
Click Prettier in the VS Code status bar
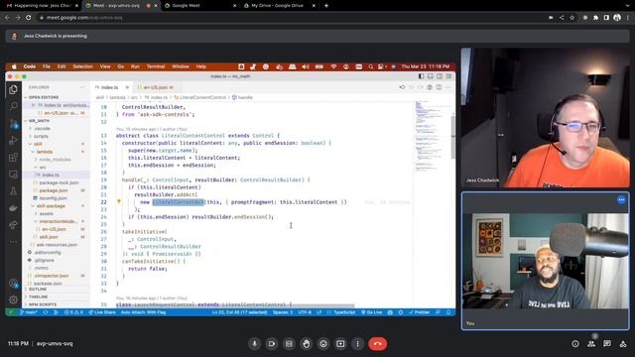point(420,312)
